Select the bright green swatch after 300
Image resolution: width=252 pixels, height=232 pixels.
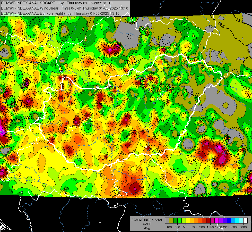[x=179, y=220]
